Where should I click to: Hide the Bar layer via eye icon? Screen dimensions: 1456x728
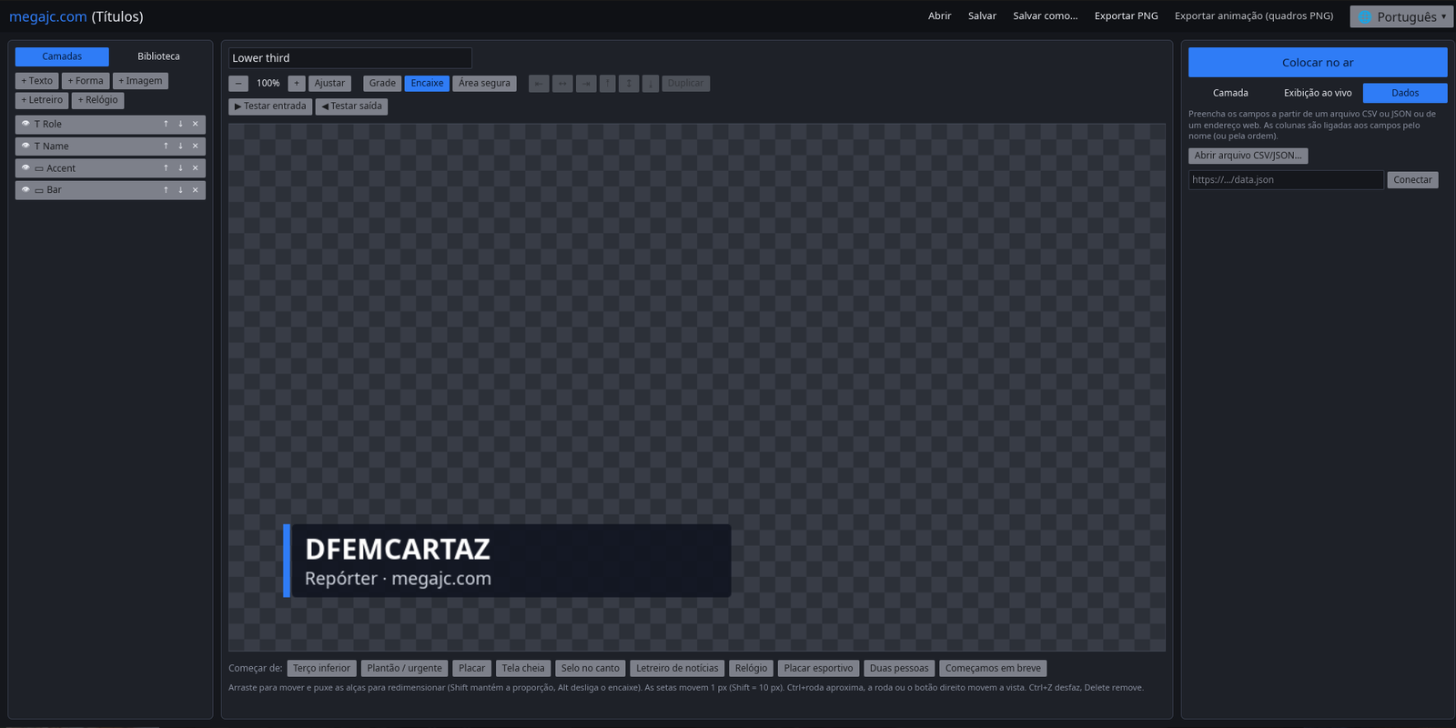pyautogui.click(x=25, y=190)
